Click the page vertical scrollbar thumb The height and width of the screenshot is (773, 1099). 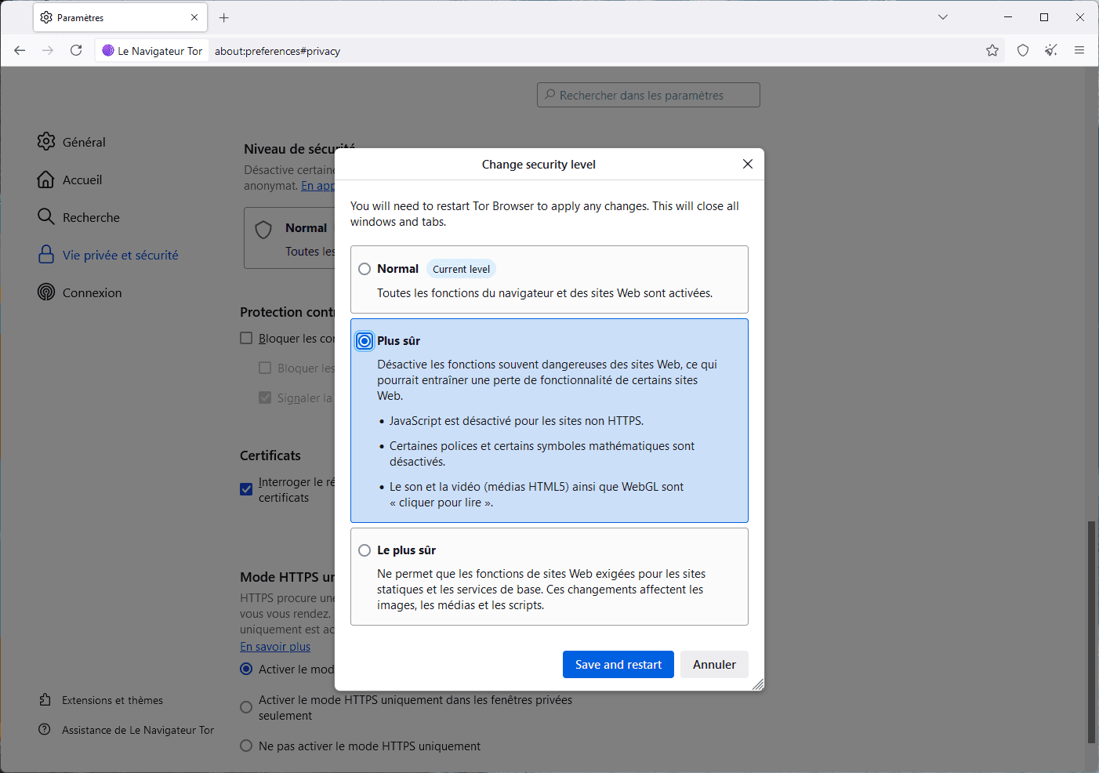(1091, 632)
